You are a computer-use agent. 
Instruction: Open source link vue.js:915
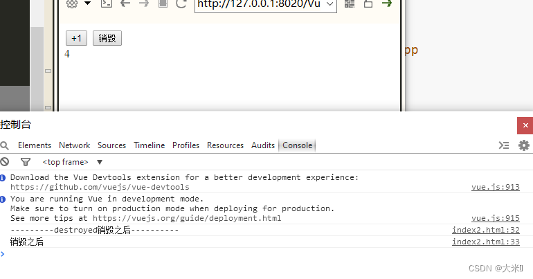point(495,218)
